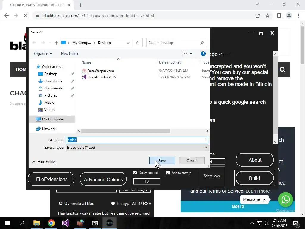This screenshot has height=229, width=305.
Task: Select the Overwrite all files radio button
Action: pyautogui.click(x=60, y=203)
